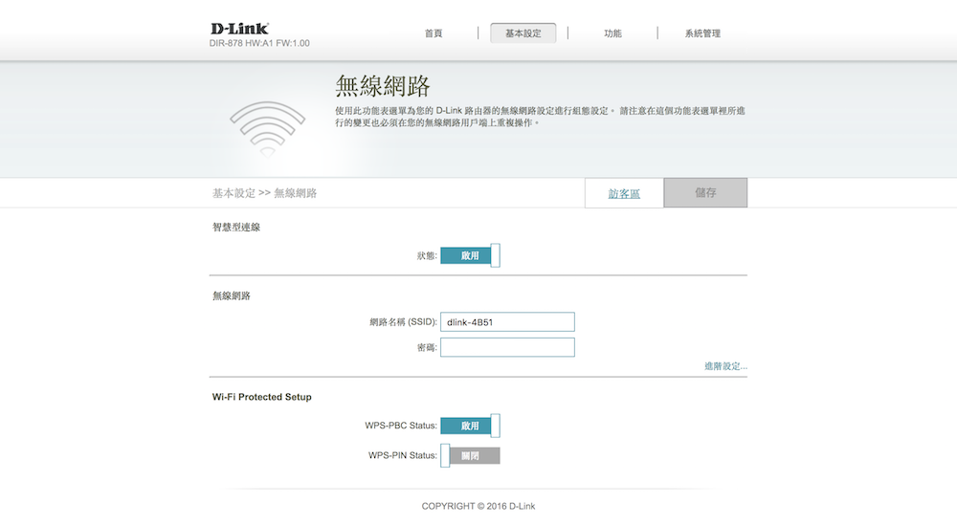Open the 基本設定 menu

pos(523,33)
